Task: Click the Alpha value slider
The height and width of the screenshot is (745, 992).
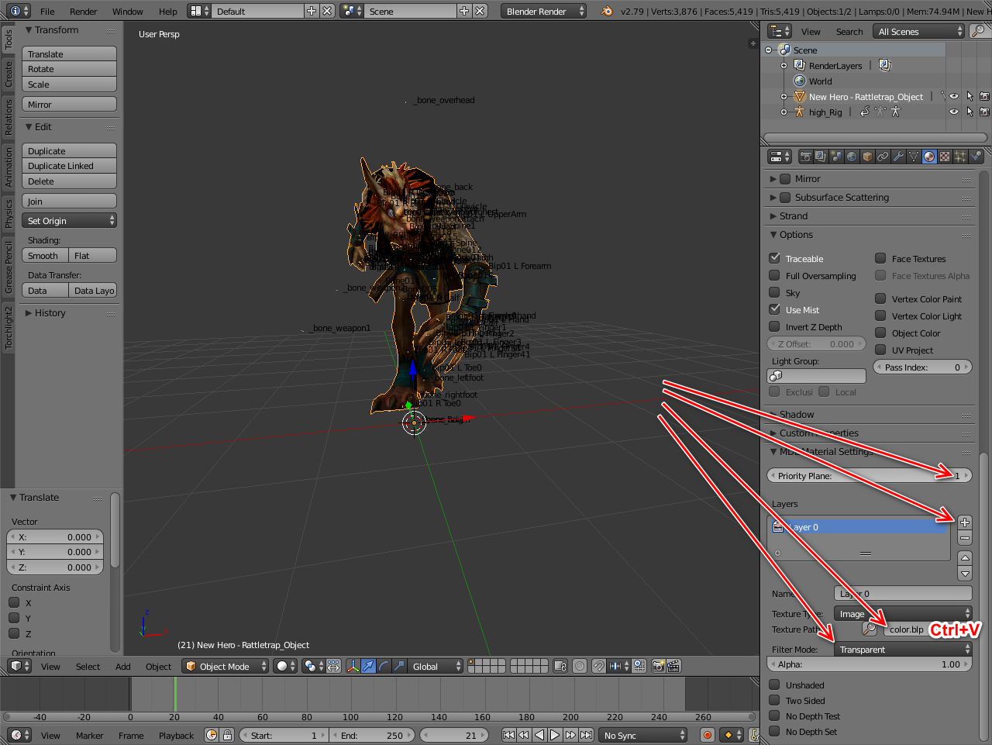Action: (868, 664)
